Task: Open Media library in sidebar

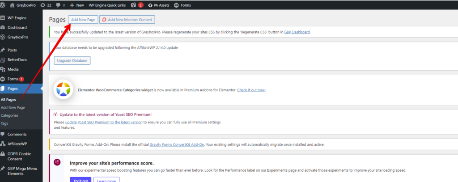Action: coord(13,69)
